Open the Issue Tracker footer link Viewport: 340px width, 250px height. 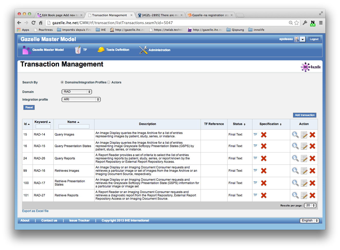(x=79, y=220)
